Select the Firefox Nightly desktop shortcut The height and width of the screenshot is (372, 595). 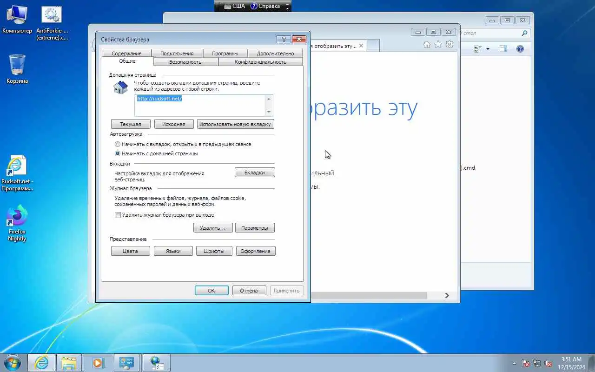[x=17, y=224]
